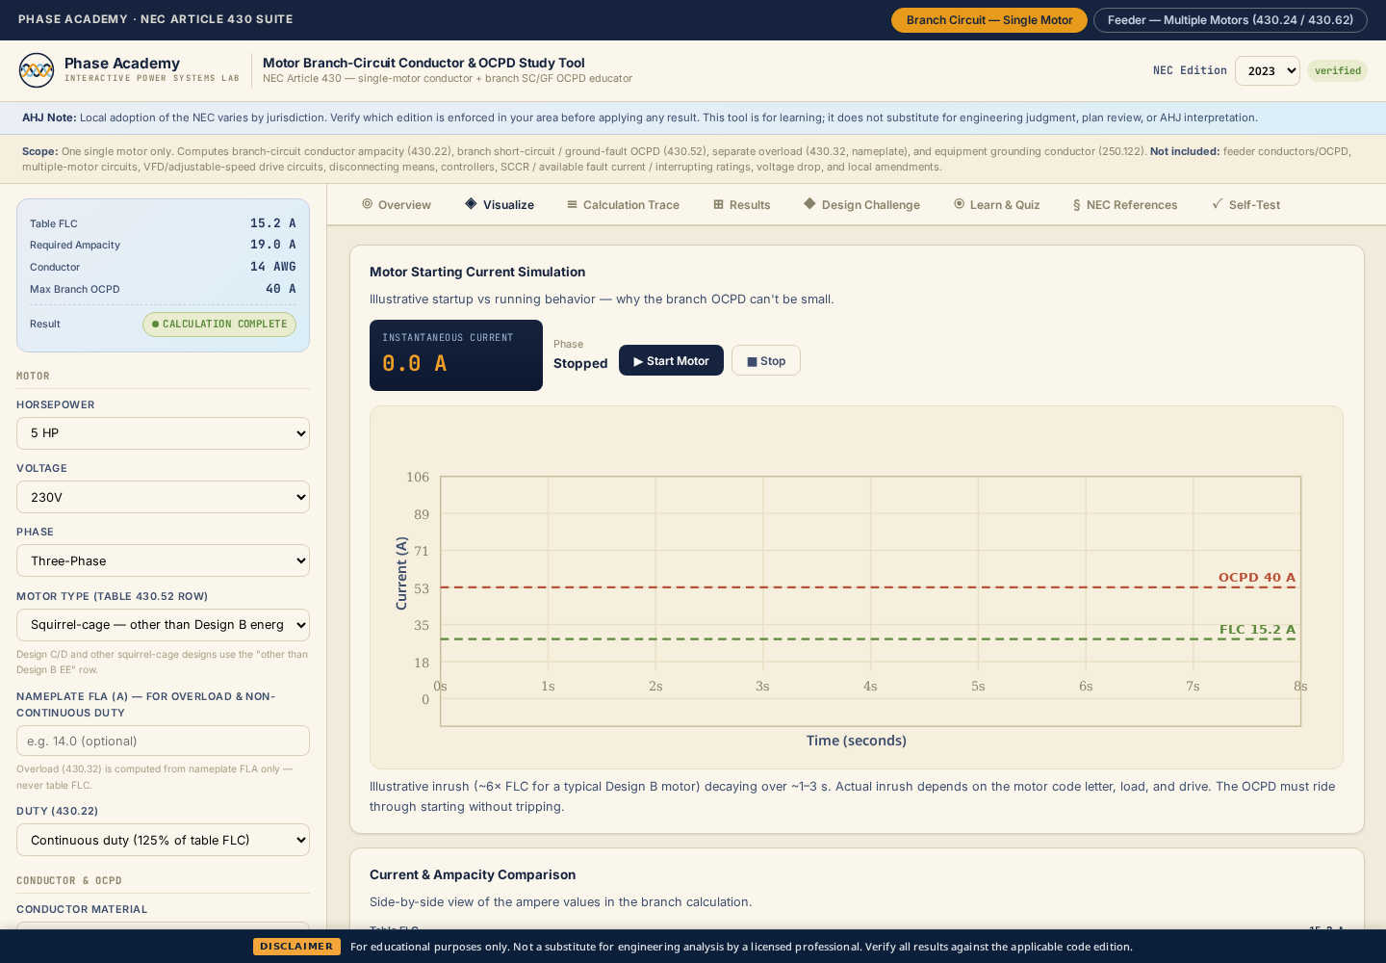
Task: Click the NEC References section-symbol icon
Action: (1076, 205)
